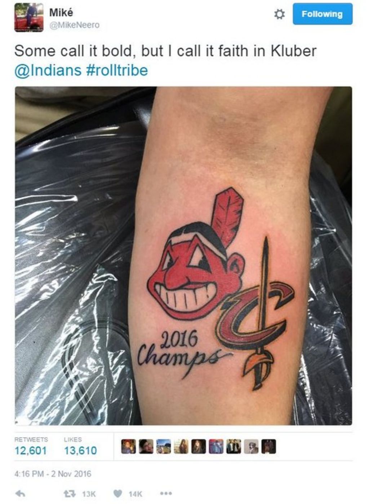369x504 pixels.
Task: Click the reply arrow icon
Action: [x=20, y=494]
